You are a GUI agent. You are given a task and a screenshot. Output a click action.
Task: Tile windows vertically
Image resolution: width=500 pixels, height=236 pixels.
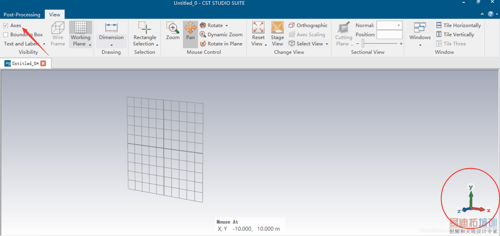455,34
